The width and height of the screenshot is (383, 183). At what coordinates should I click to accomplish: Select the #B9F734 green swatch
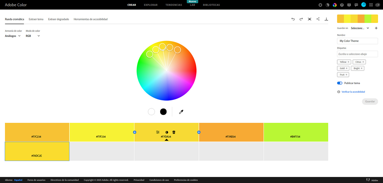pos(296,132)
